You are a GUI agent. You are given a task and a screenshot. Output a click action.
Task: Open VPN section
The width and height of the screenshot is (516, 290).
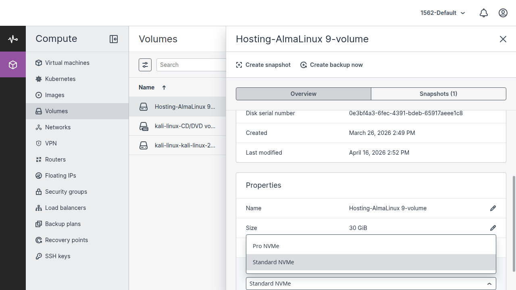(77, 143)
